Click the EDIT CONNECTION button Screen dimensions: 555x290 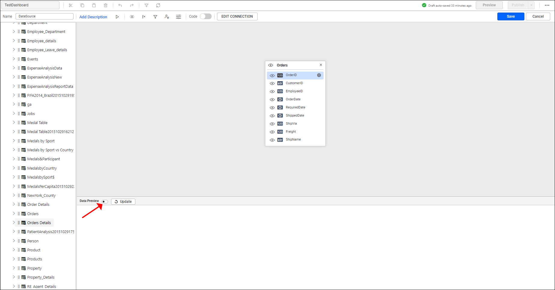(237, 16)
